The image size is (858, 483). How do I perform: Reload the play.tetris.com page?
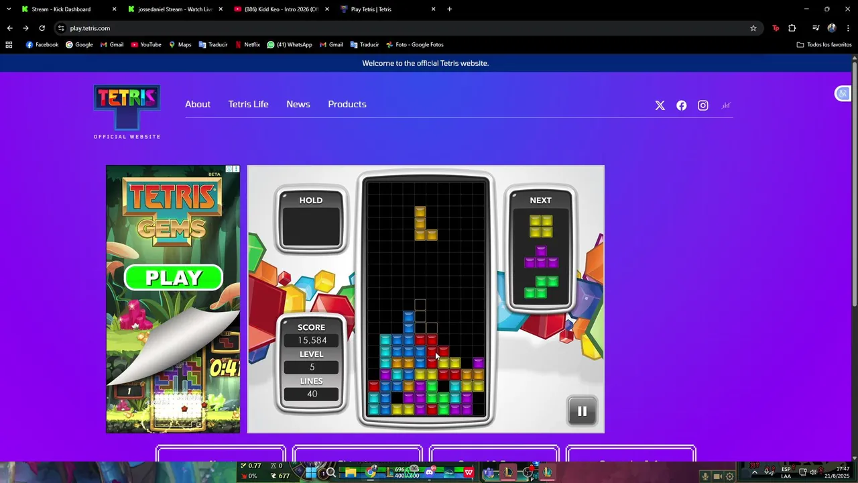[42, 28]
